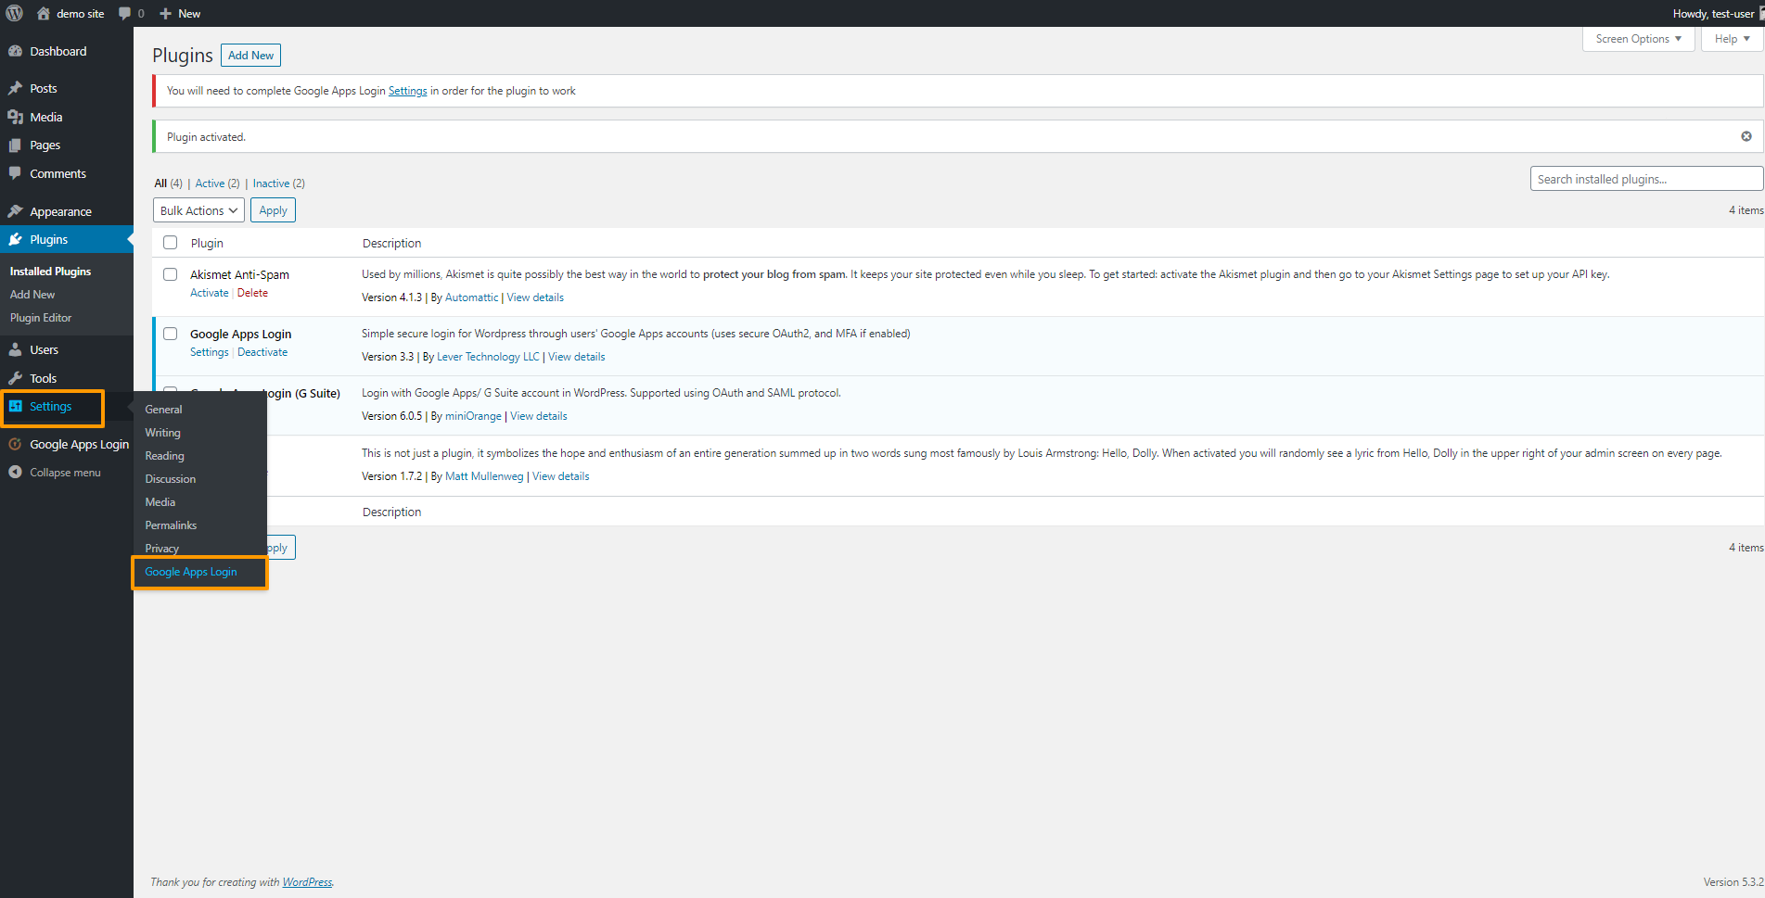Sort by the Plugin column header
This screenshot has width=1765, height=898.
click(207, 243)
